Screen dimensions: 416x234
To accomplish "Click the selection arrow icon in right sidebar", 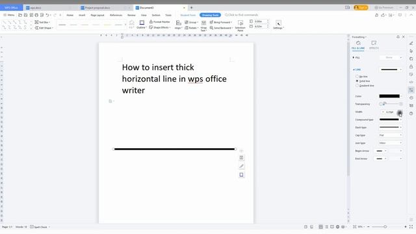I will coord(411,51).
